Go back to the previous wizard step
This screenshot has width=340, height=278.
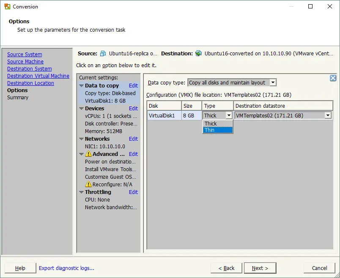(x=226, y=268)
